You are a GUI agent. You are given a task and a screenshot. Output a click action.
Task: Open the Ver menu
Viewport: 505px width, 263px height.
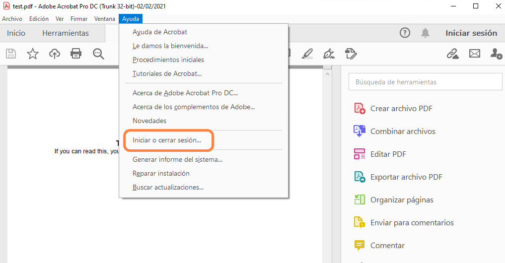(60, 19)
